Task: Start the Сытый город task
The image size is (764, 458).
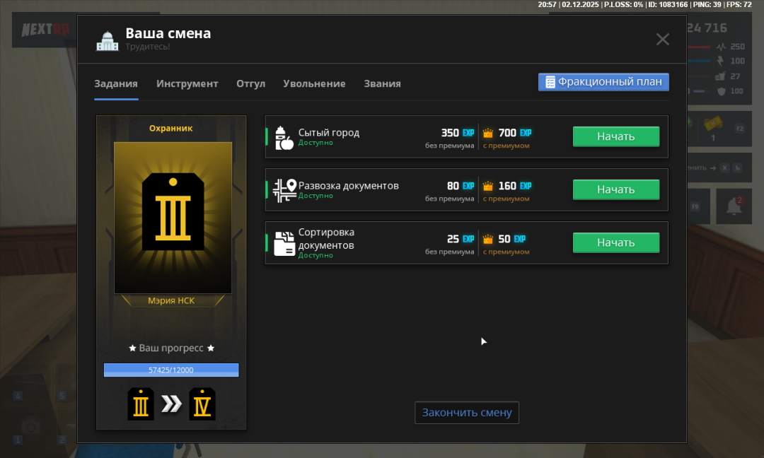Action: [x=615, y=136]
